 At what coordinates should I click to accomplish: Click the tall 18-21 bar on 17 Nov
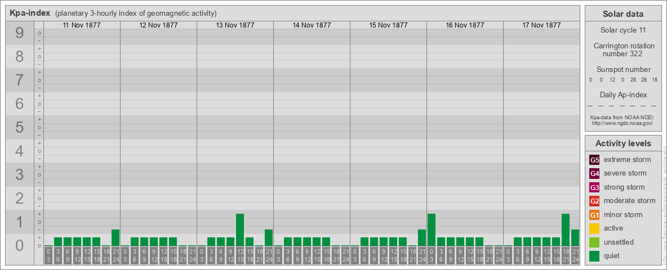(x=566, y=229)
